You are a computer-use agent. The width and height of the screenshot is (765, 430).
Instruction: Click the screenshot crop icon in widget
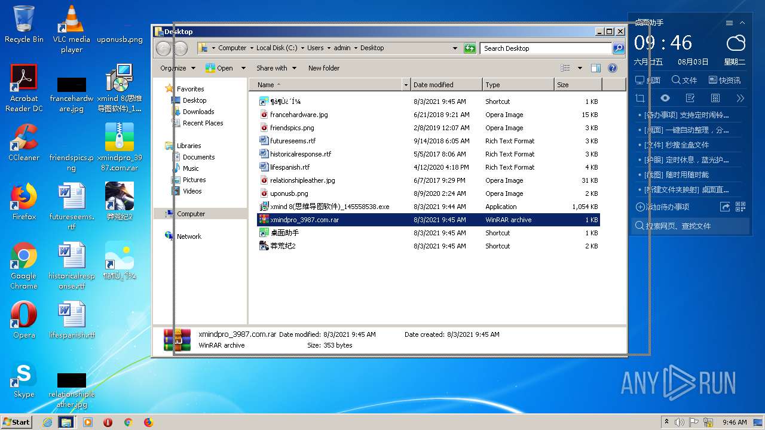[x=640, y=98]
